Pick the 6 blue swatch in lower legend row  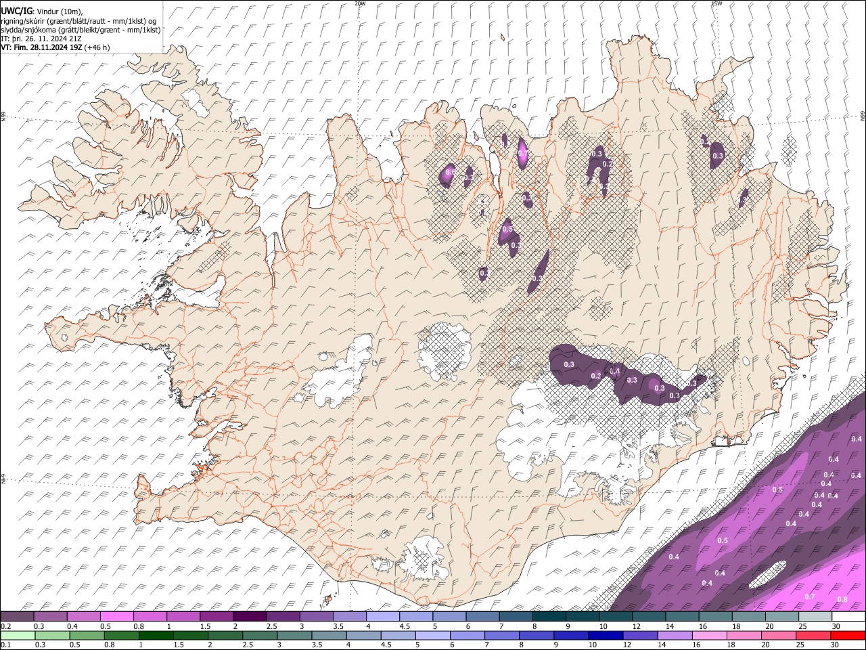468,635
